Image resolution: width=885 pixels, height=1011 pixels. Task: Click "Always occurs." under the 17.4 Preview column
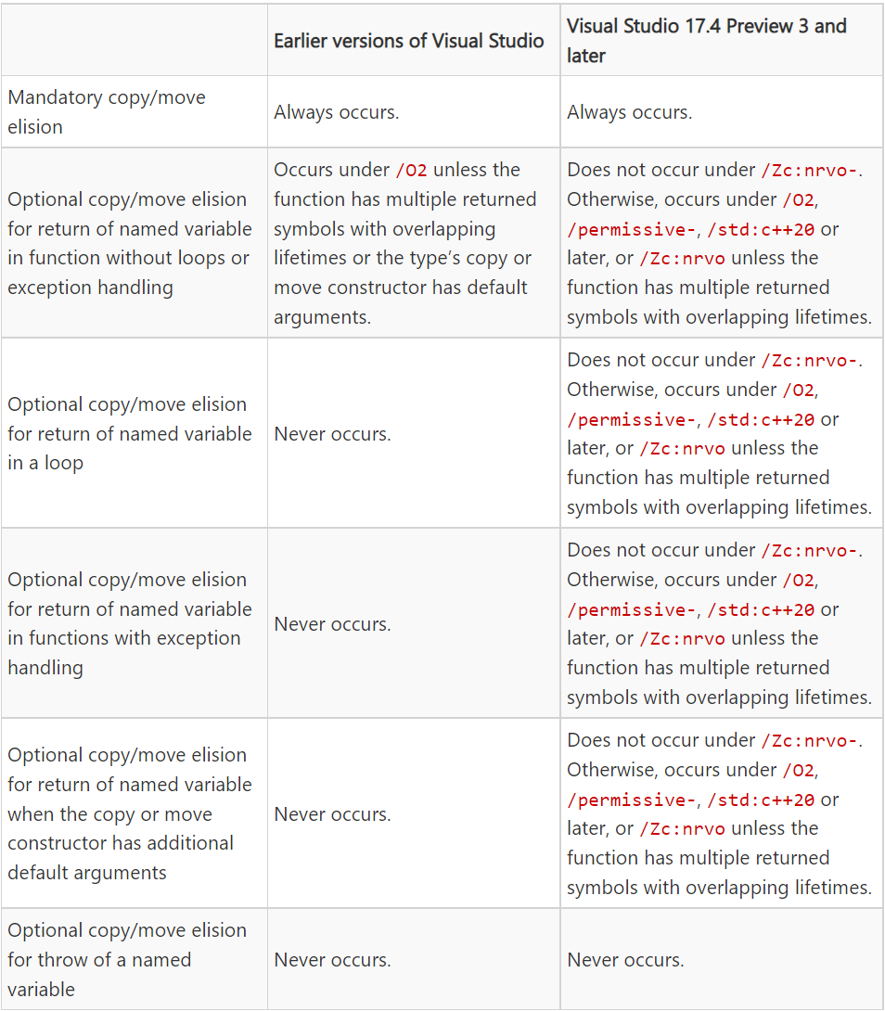tap(630, 112)
